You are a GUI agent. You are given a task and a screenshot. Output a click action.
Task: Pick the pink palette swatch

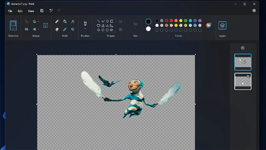[x=171, y=26]
